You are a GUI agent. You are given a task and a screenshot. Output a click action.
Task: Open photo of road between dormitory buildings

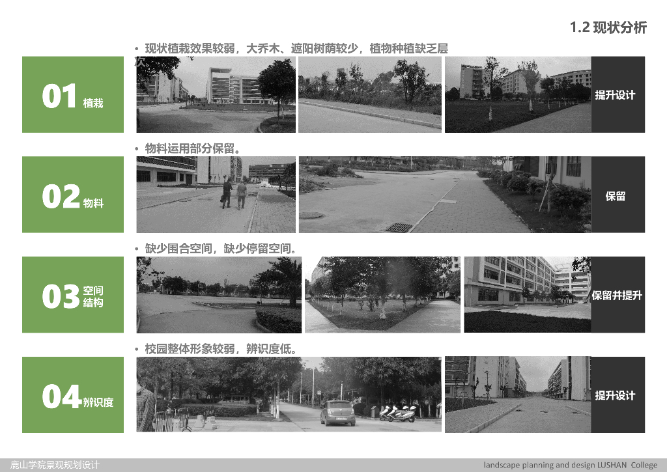click(518, 395)
